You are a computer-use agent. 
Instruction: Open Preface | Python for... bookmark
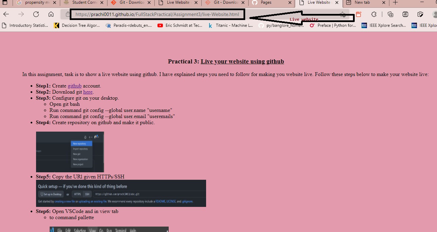tap(333, 25)
